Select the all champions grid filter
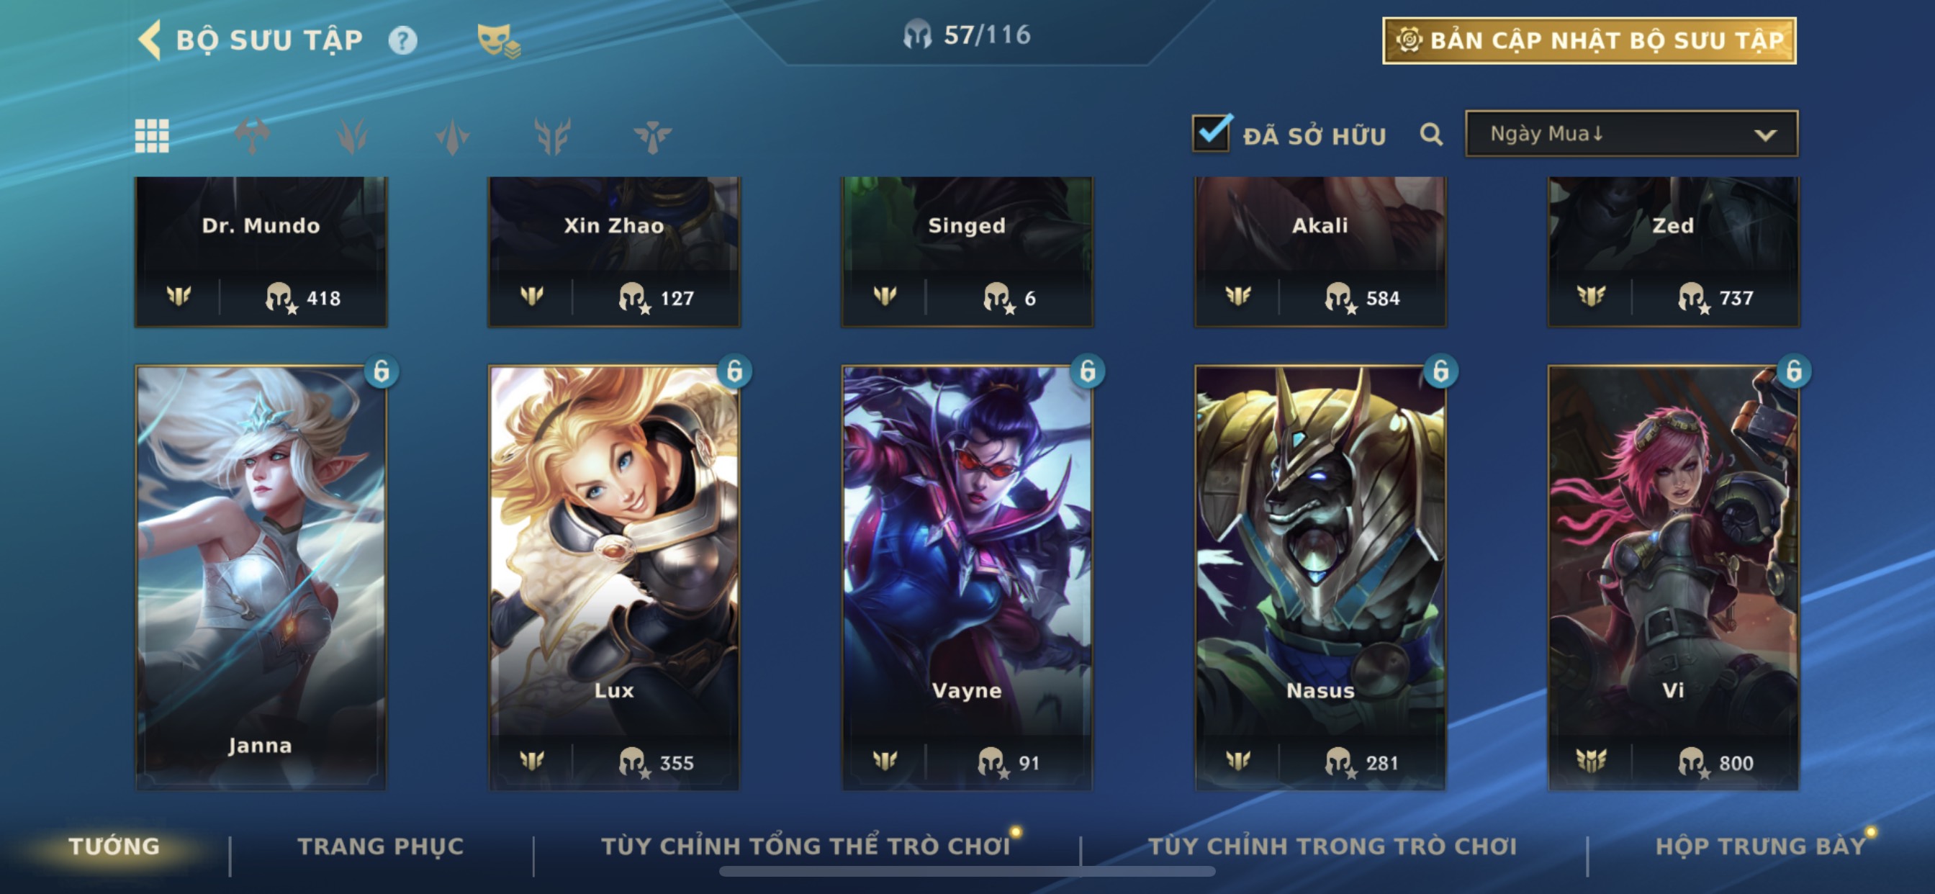Image resolution: width=1935 pixels, height=894 pixels. click(x=152, y=135)
